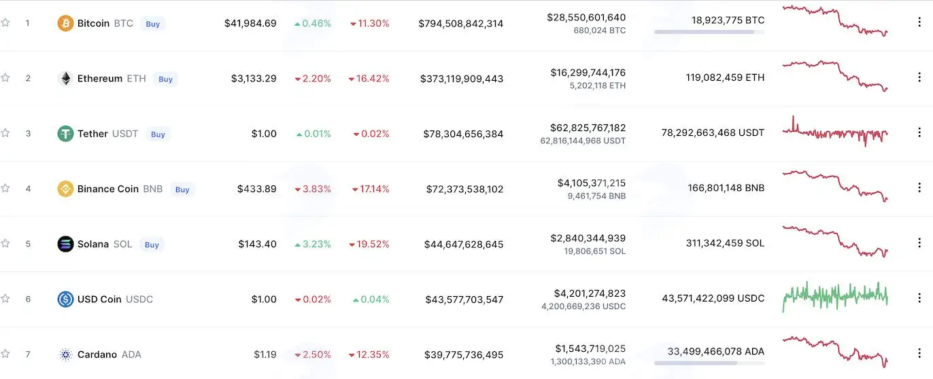The height and width of the screenshot is (379, 933).
Task: Open Ethereum's three-dot options menu
Action: (919, 78)
